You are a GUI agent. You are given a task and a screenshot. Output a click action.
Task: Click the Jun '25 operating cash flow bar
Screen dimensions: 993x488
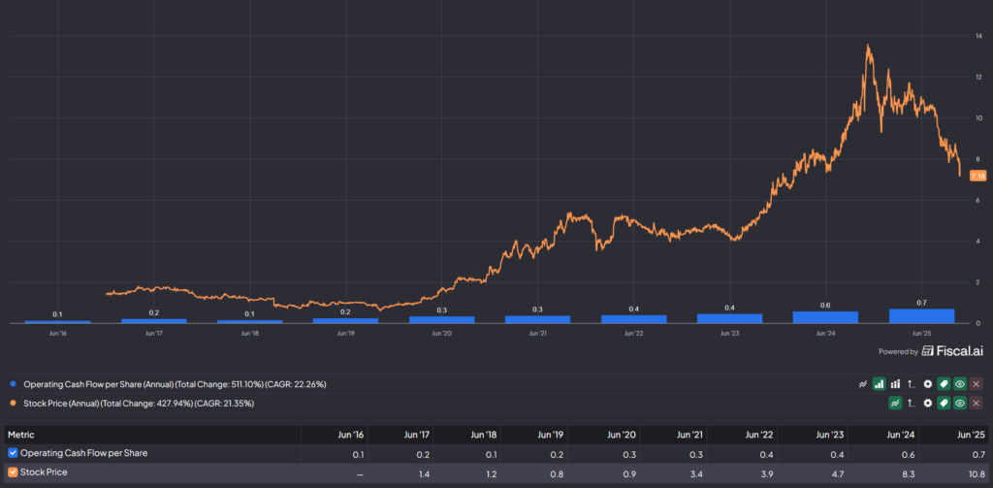[921, 315]
